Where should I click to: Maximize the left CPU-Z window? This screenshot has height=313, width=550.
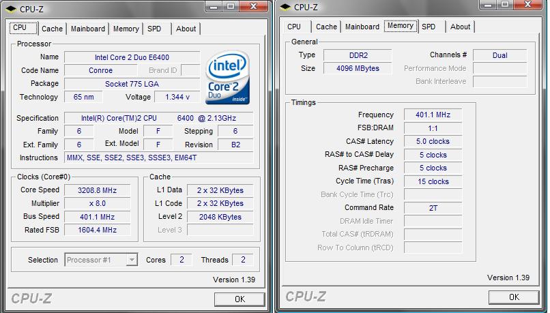click(231, 6)
